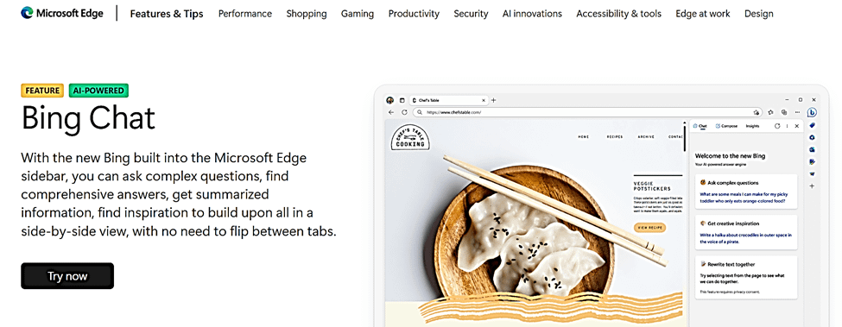Click the picky toddler meals suggestion
Viewport: 842px width, 327px height.
(743, 198)
